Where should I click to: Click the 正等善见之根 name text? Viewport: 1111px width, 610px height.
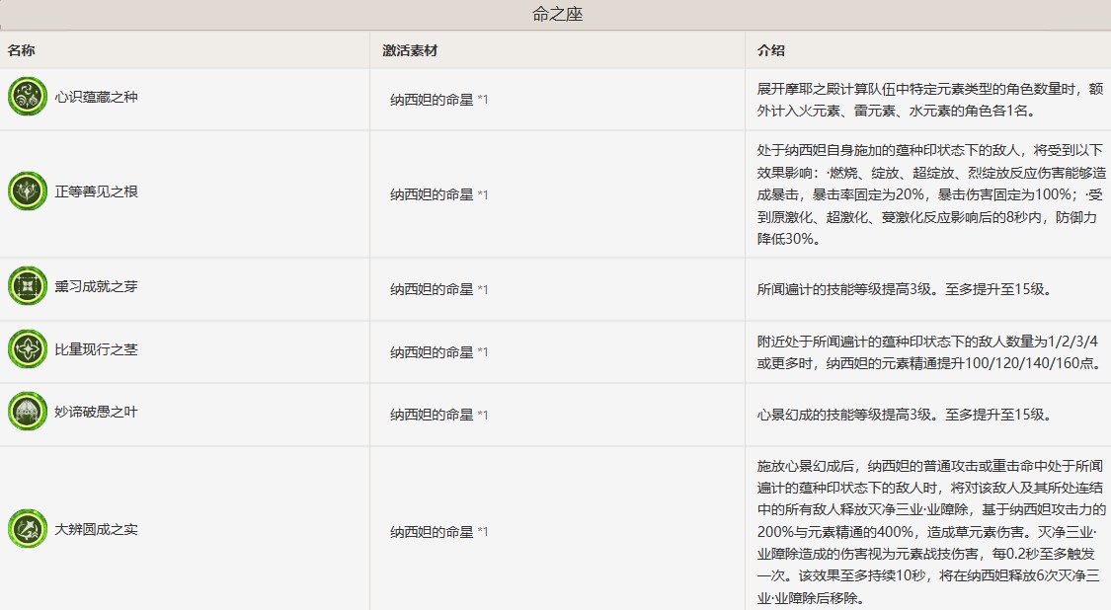(97, 191)
